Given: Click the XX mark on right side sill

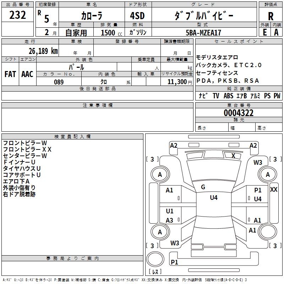Looking at the screenshot, I should pos(274,190).
